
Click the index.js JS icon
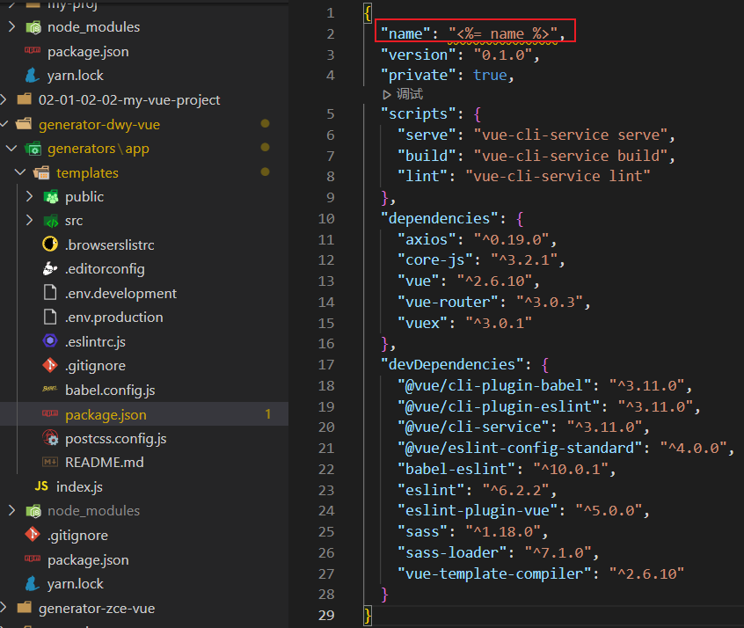(41, 486)
